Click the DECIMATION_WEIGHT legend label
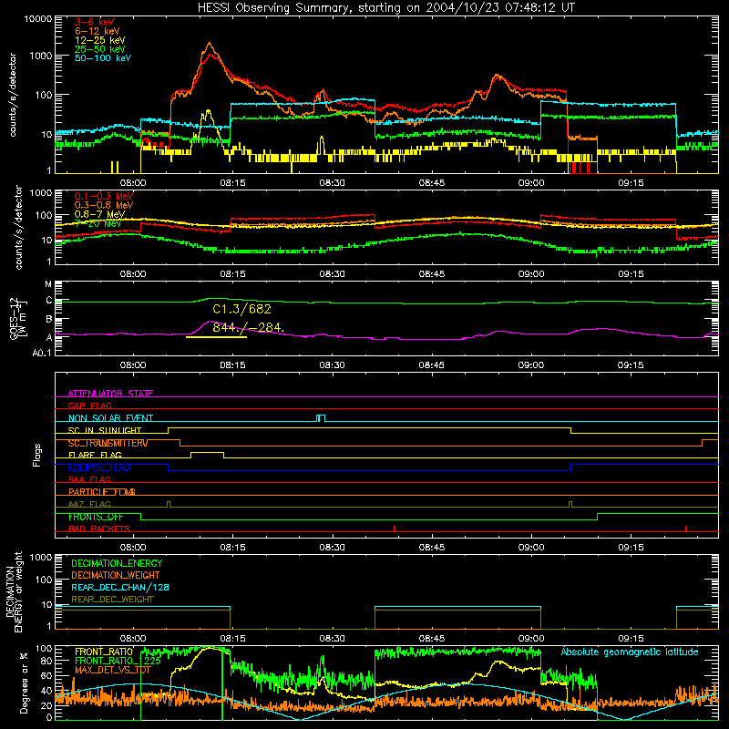This screenshot has height=729, width=729. coord(116,575)
